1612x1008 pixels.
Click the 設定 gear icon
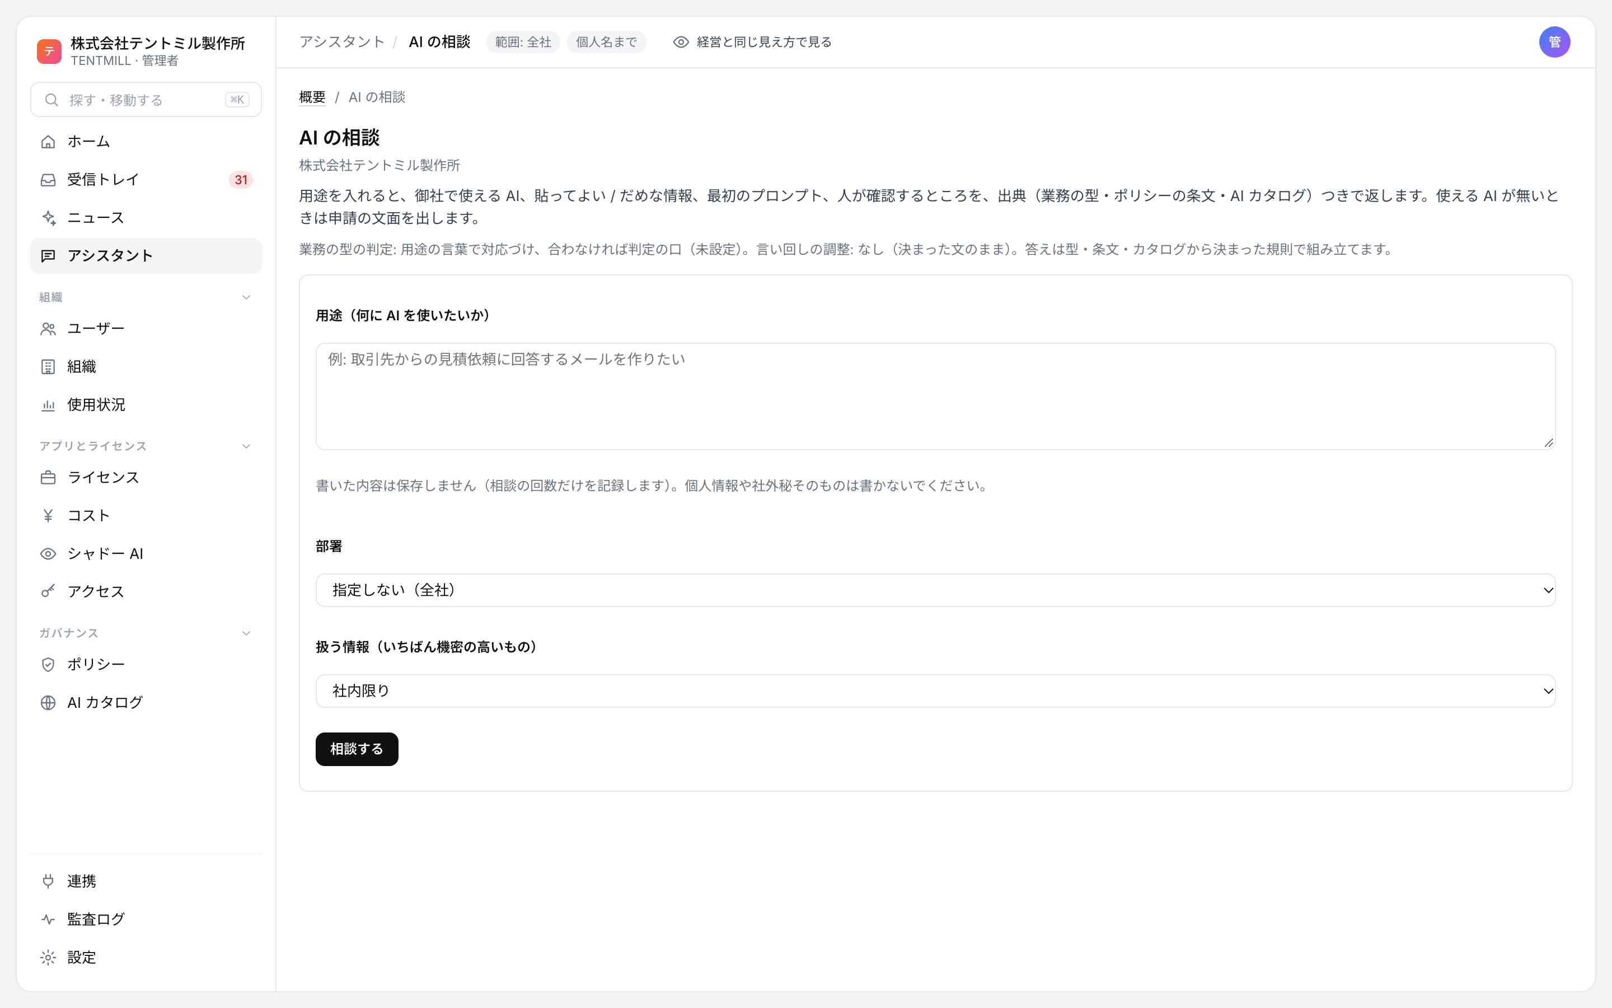pos(48,958)
